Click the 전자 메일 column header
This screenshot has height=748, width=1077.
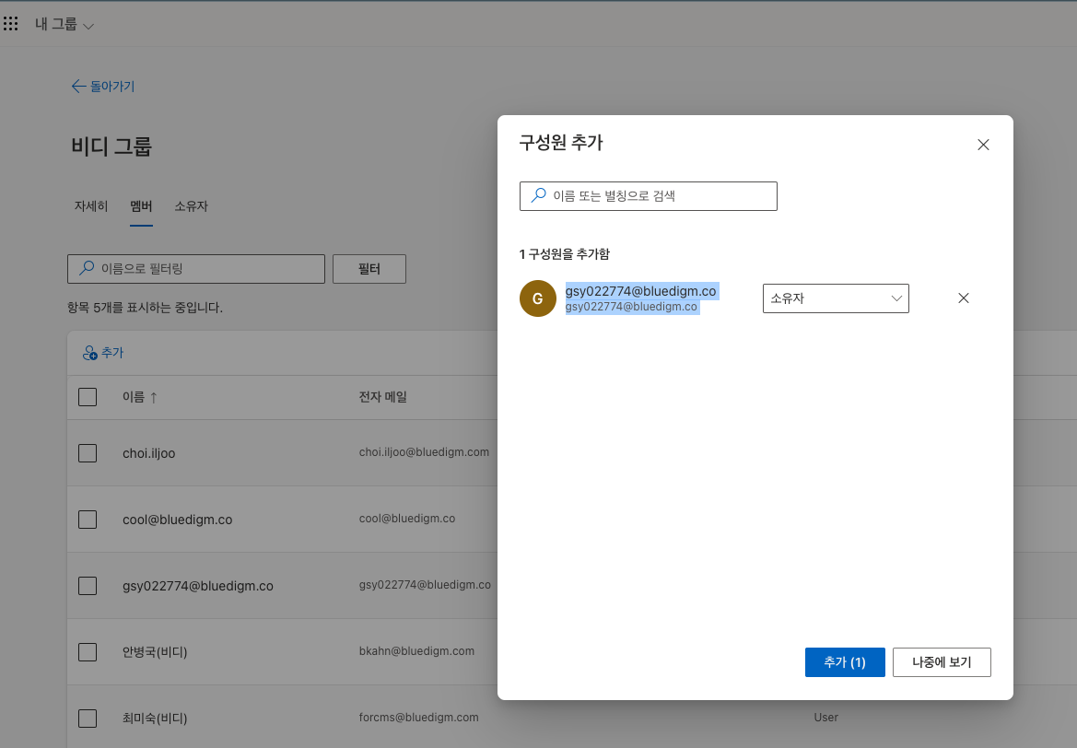tap(382, 397)
